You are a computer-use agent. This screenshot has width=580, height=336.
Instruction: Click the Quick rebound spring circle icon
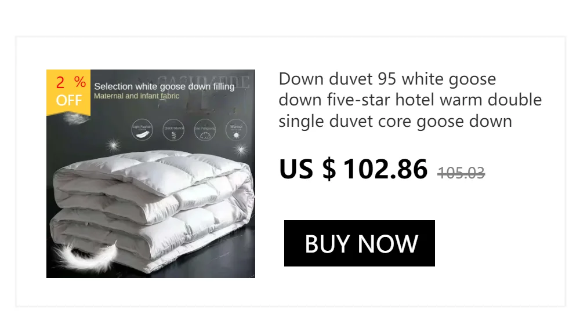pos(173,130)
